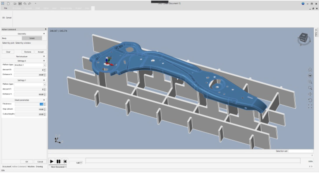The height and width of the screenshot is (174, 319).
Task: Switch selection mode to Select
Action: pyautogui.click(x=32, y=38)
